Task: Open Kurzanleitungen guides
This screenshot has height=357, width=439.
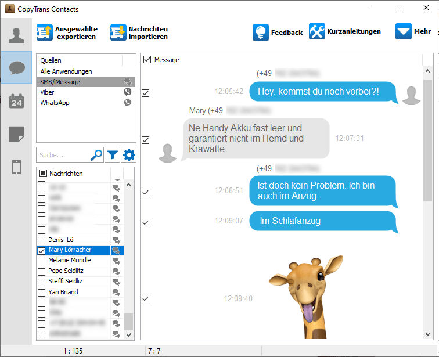Action: 345,31
